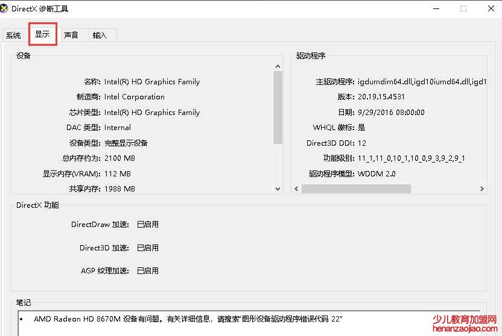This screenshot has height=336, width=502.
Task: Click the device name Intel(R) HD Graphics Family
Action: point(152,82)
